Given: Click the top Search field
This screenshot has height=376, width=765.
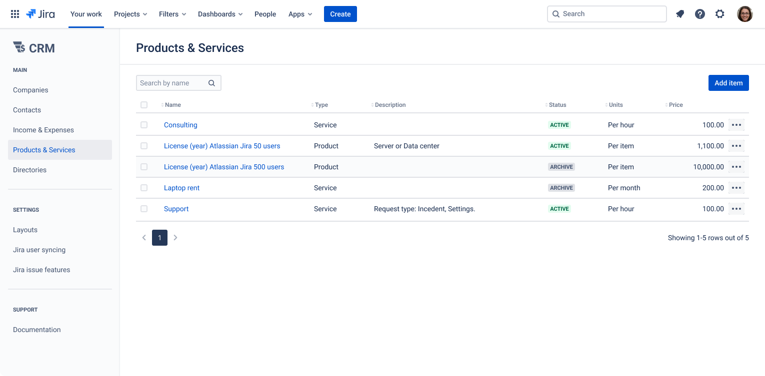Looking at the screenshot, I should coord(607,14).
